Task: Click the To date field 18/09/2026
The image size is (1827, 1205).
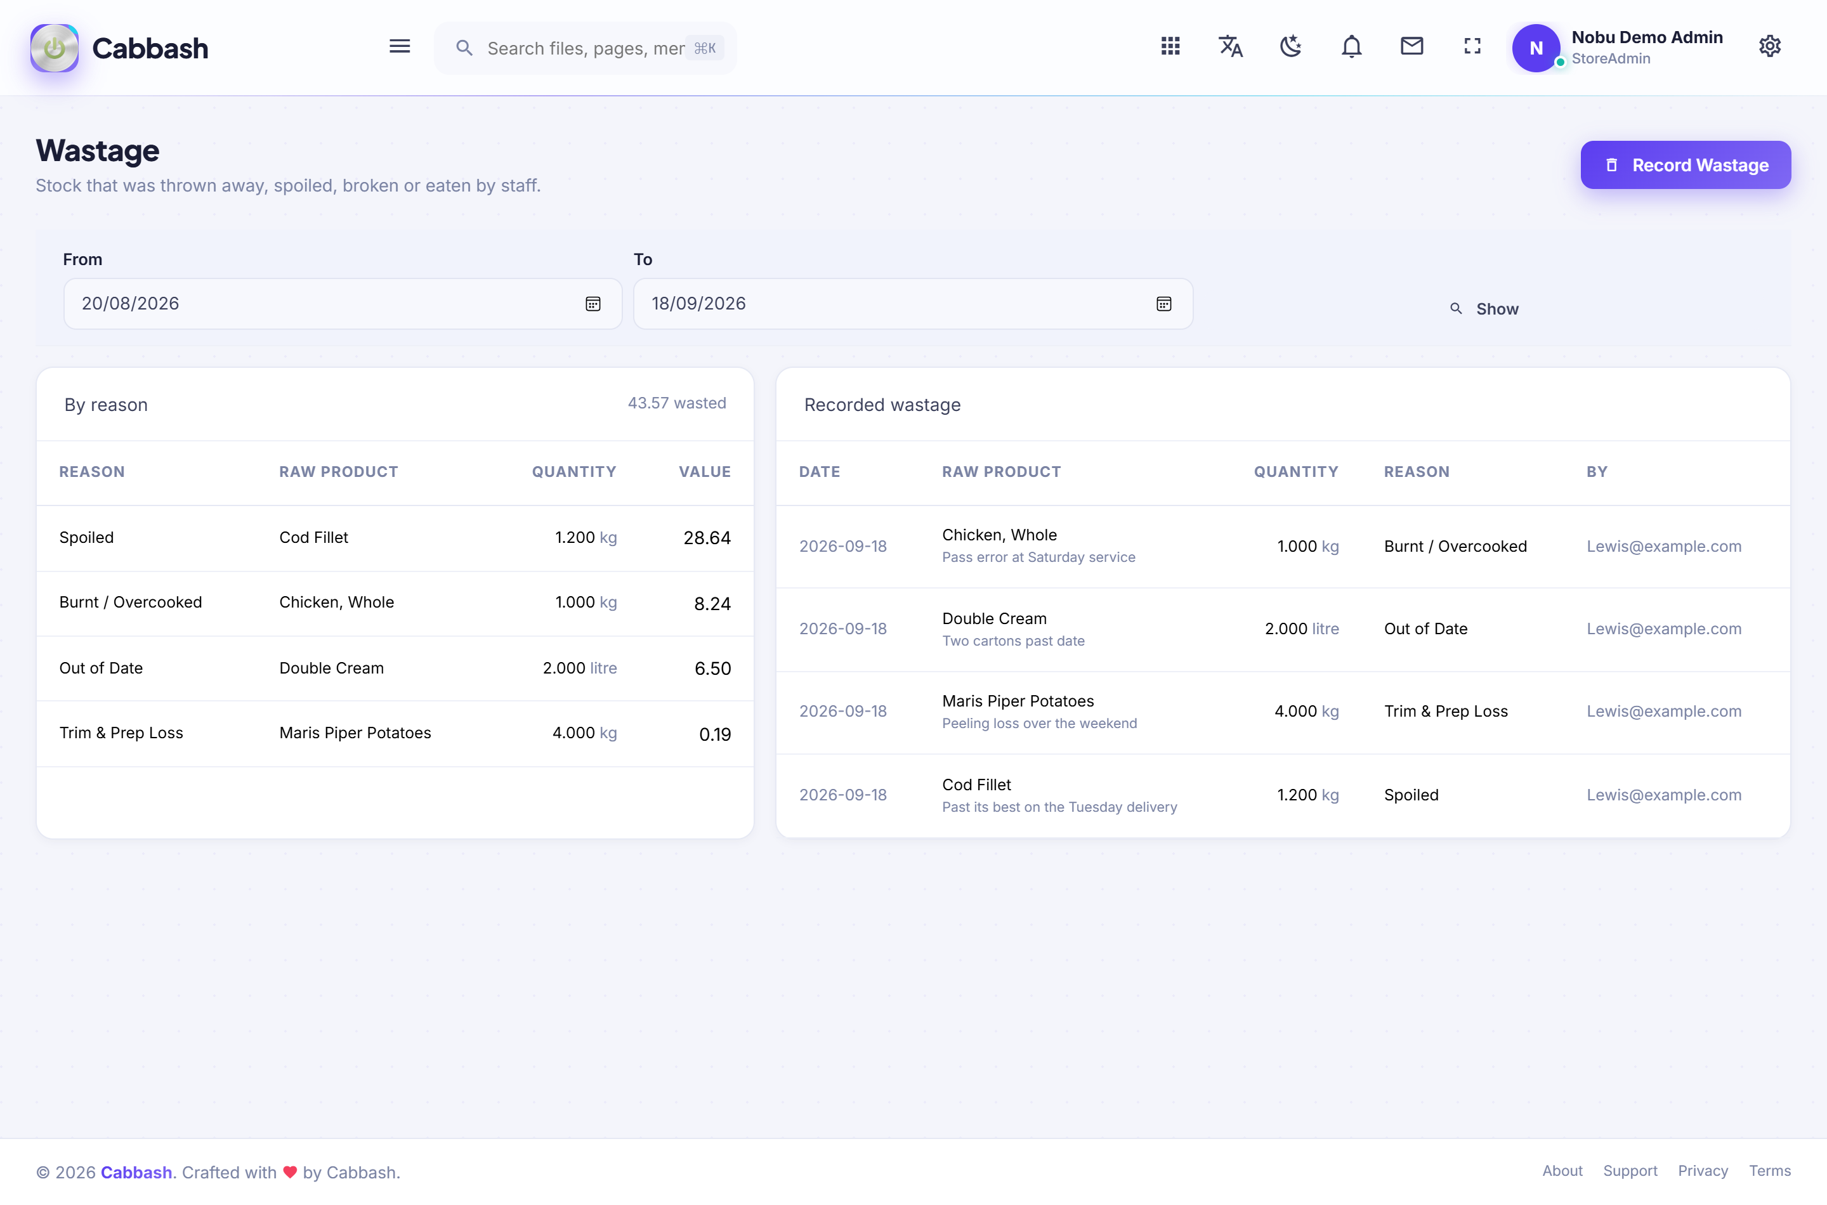Action: 913,304
